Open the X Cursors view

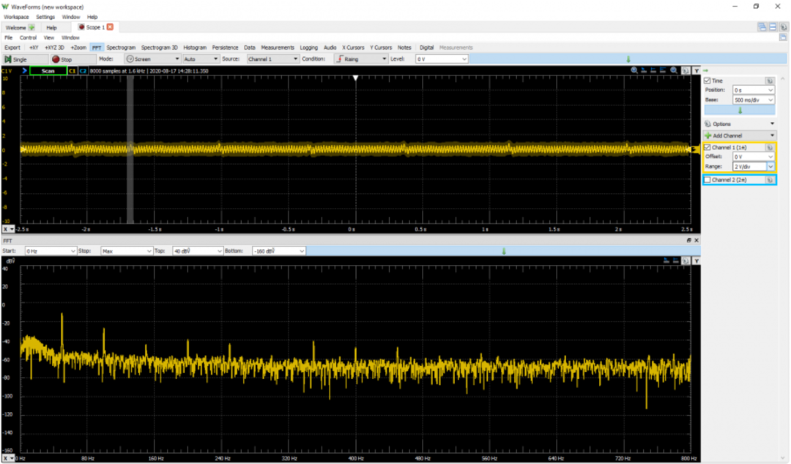353,48
